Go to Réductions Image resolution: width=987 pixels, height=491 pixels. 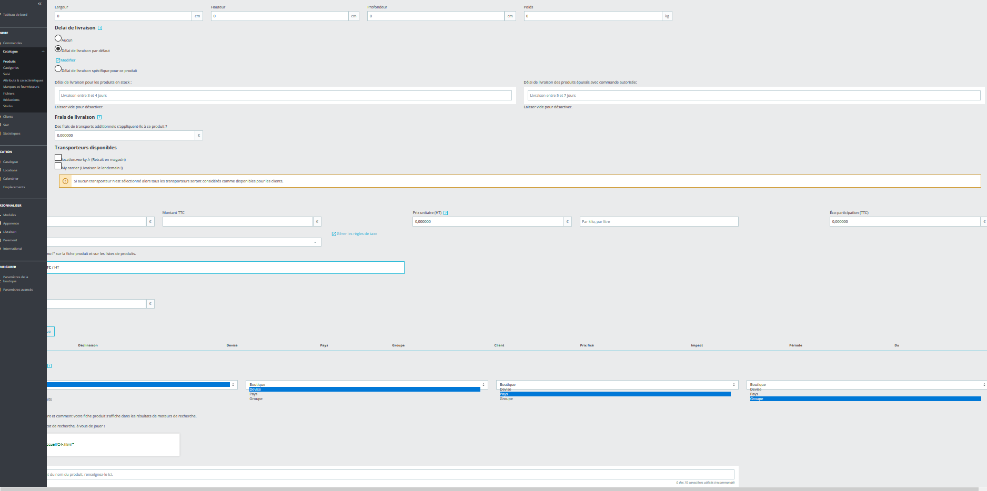11,100
